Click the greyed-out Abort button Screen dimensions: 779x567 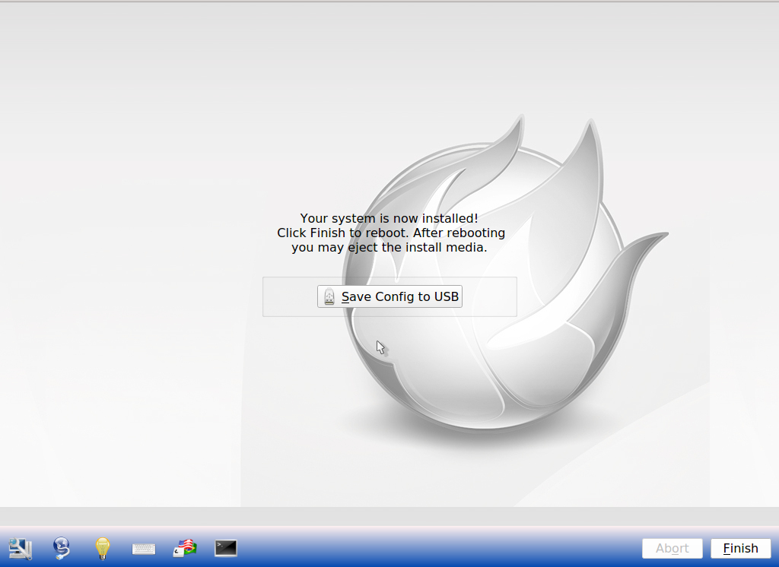coord(672,548)
